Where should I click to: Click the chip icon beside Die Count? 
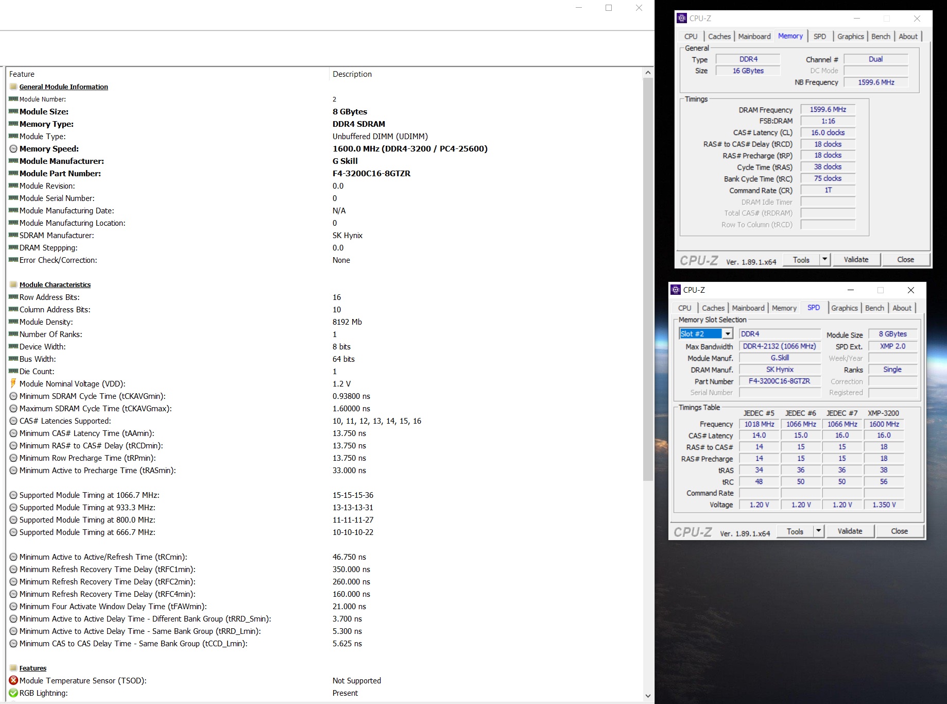tap(13, 371)
